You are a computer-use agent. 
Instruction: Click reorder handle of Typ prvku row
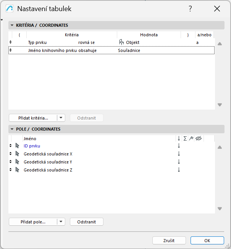pos(11,42)
